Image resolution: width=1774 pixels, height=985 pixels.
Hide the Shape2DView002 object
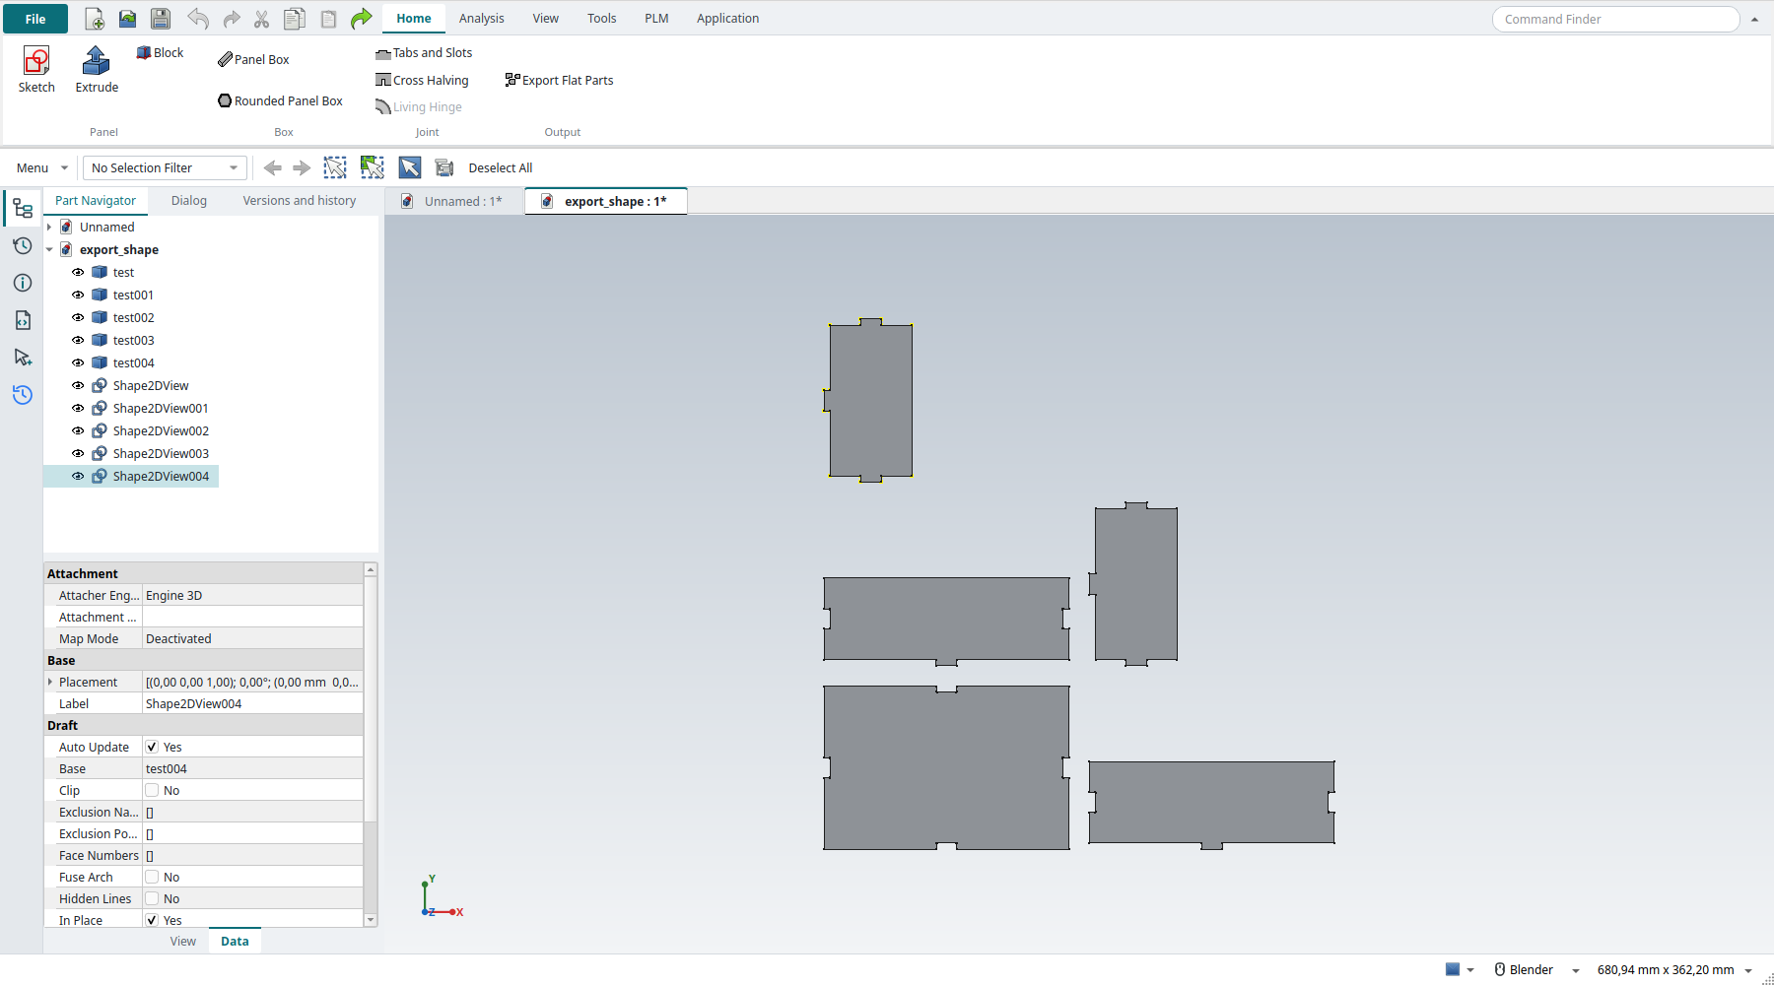pyautogui.click(x=78, y=431)
